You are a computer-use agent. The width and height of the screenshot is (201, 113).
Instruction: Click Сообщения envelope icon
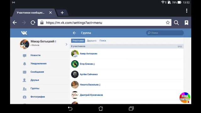coord(24,72)
